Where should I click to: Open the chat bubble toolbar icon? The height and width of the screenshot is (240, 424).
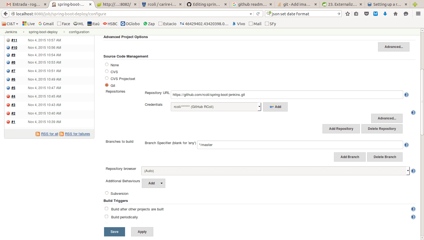click(406, 14)
